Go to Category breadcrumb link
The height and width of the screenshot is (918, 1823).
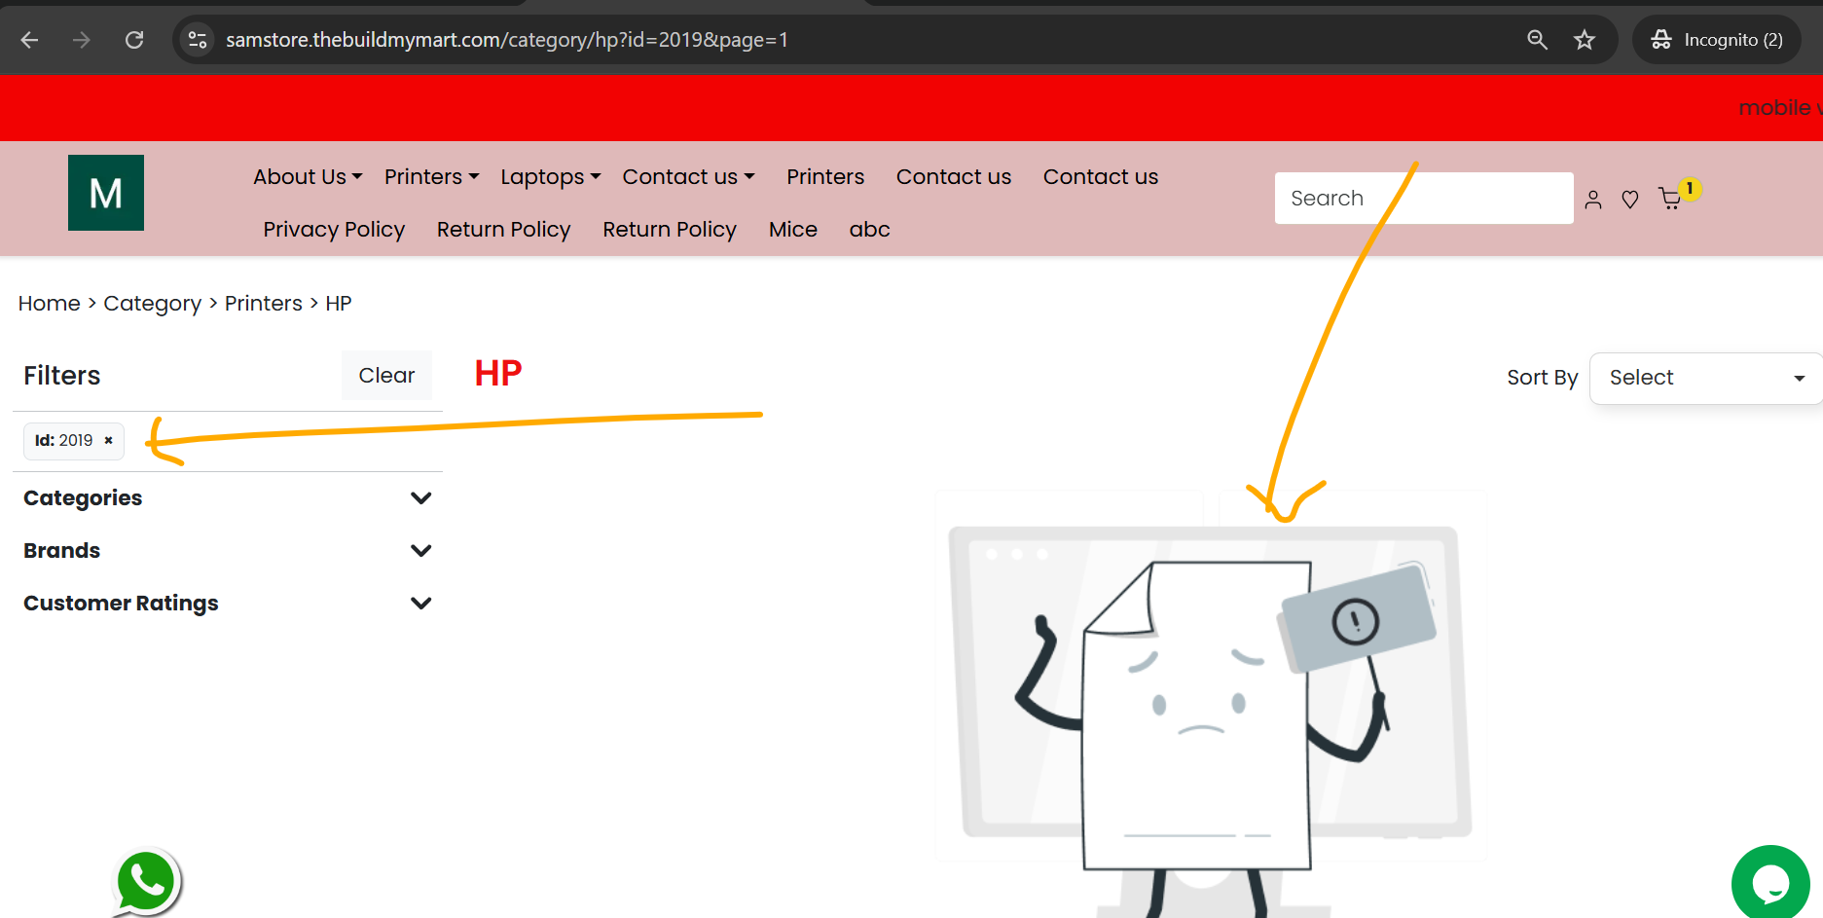click(153, 304)
